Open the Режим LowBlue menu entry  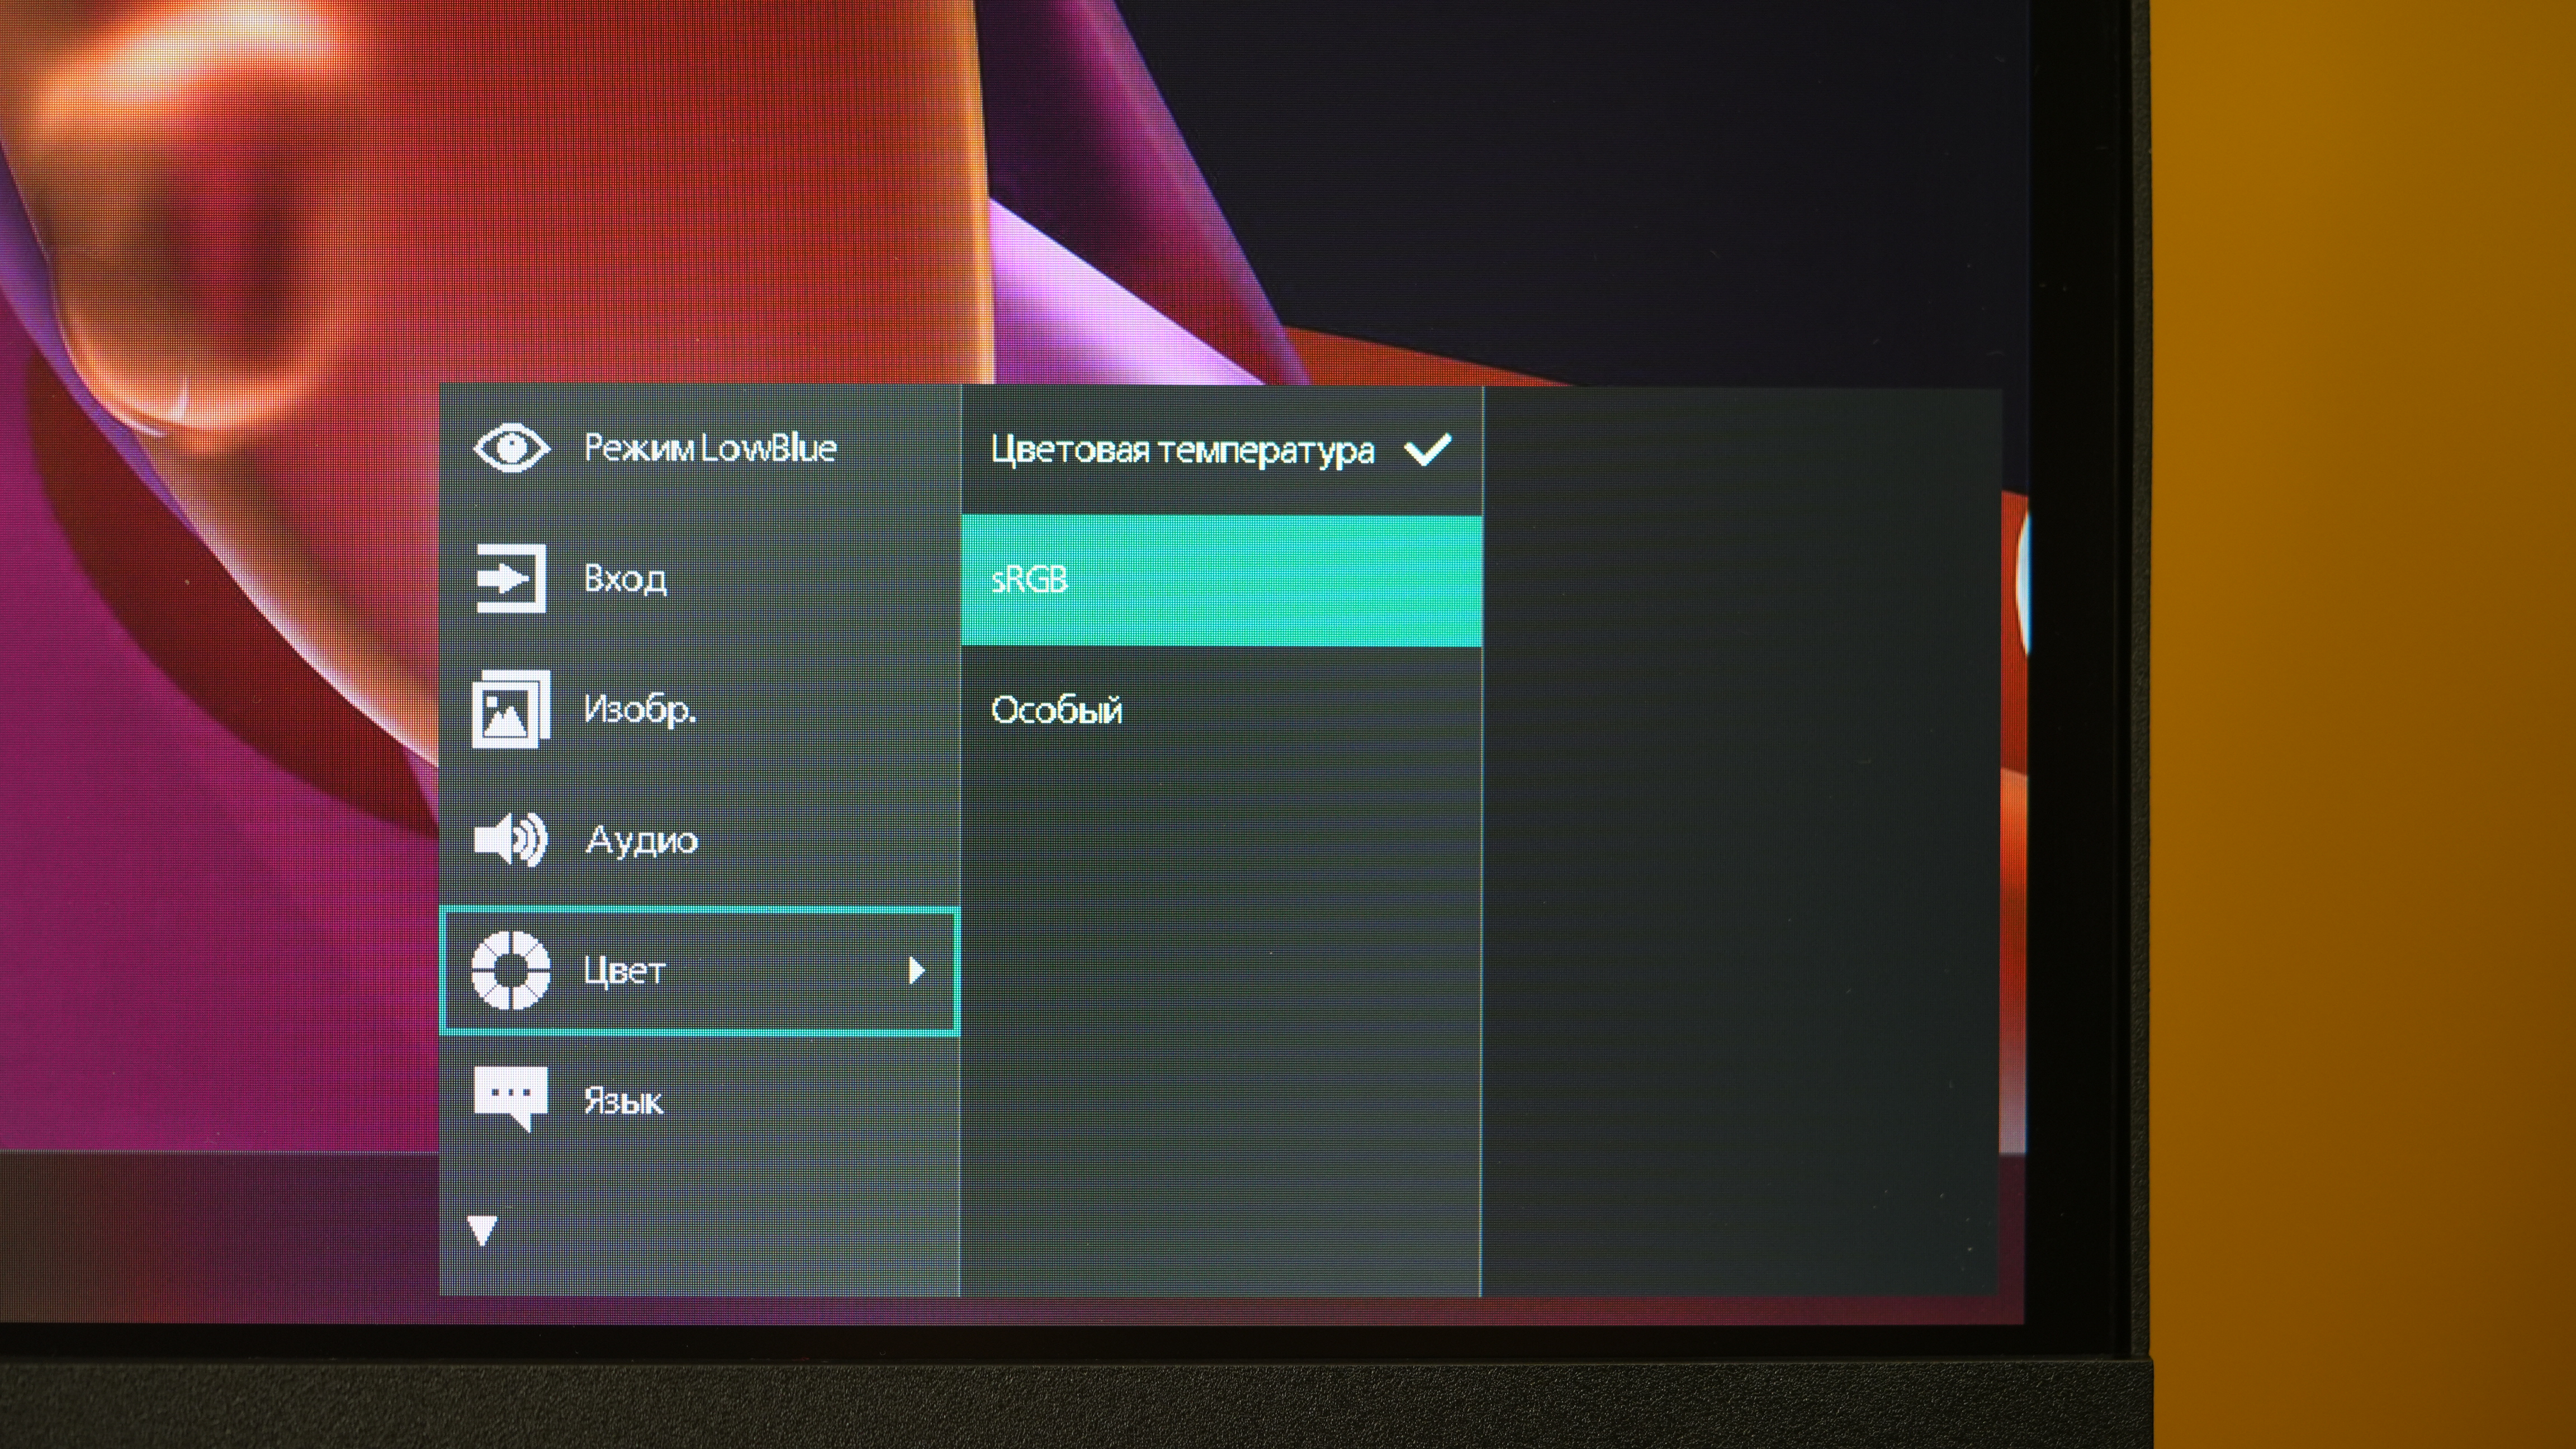710,448
